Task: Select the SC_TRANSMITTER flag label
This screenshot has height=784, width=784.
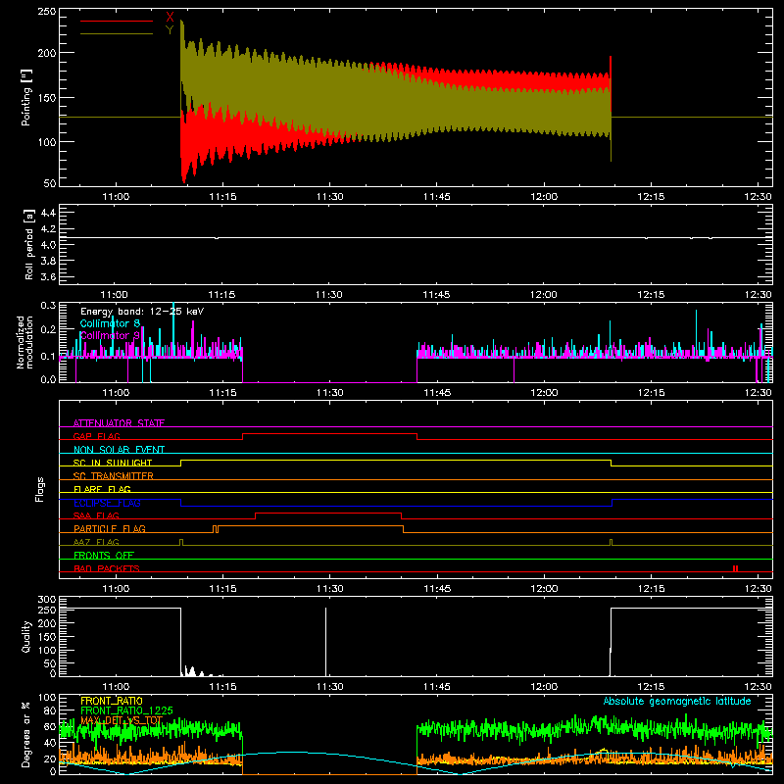Action: click(114, 476)
